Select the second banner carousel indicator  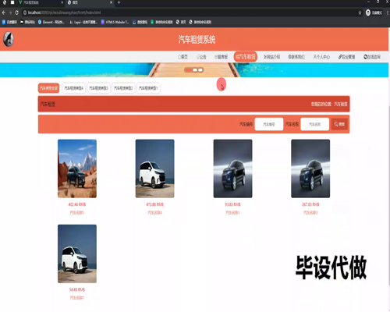[195, 70]
